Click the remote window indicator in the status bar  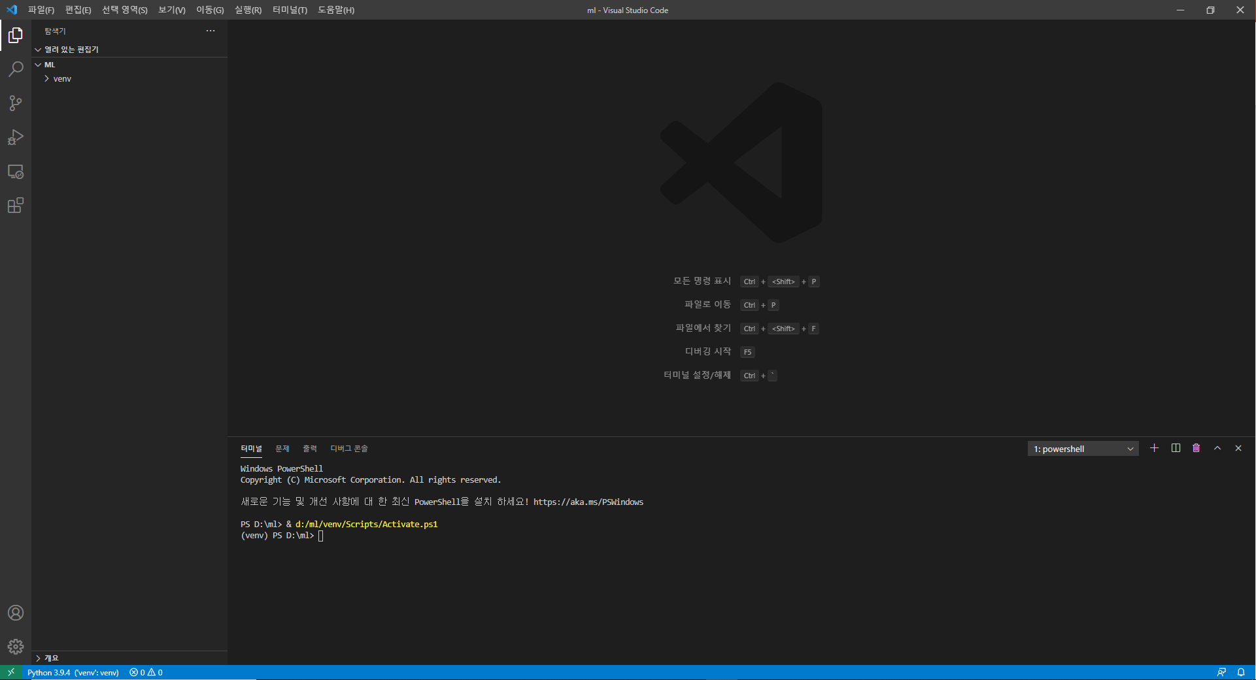click(x=11, y=672)
